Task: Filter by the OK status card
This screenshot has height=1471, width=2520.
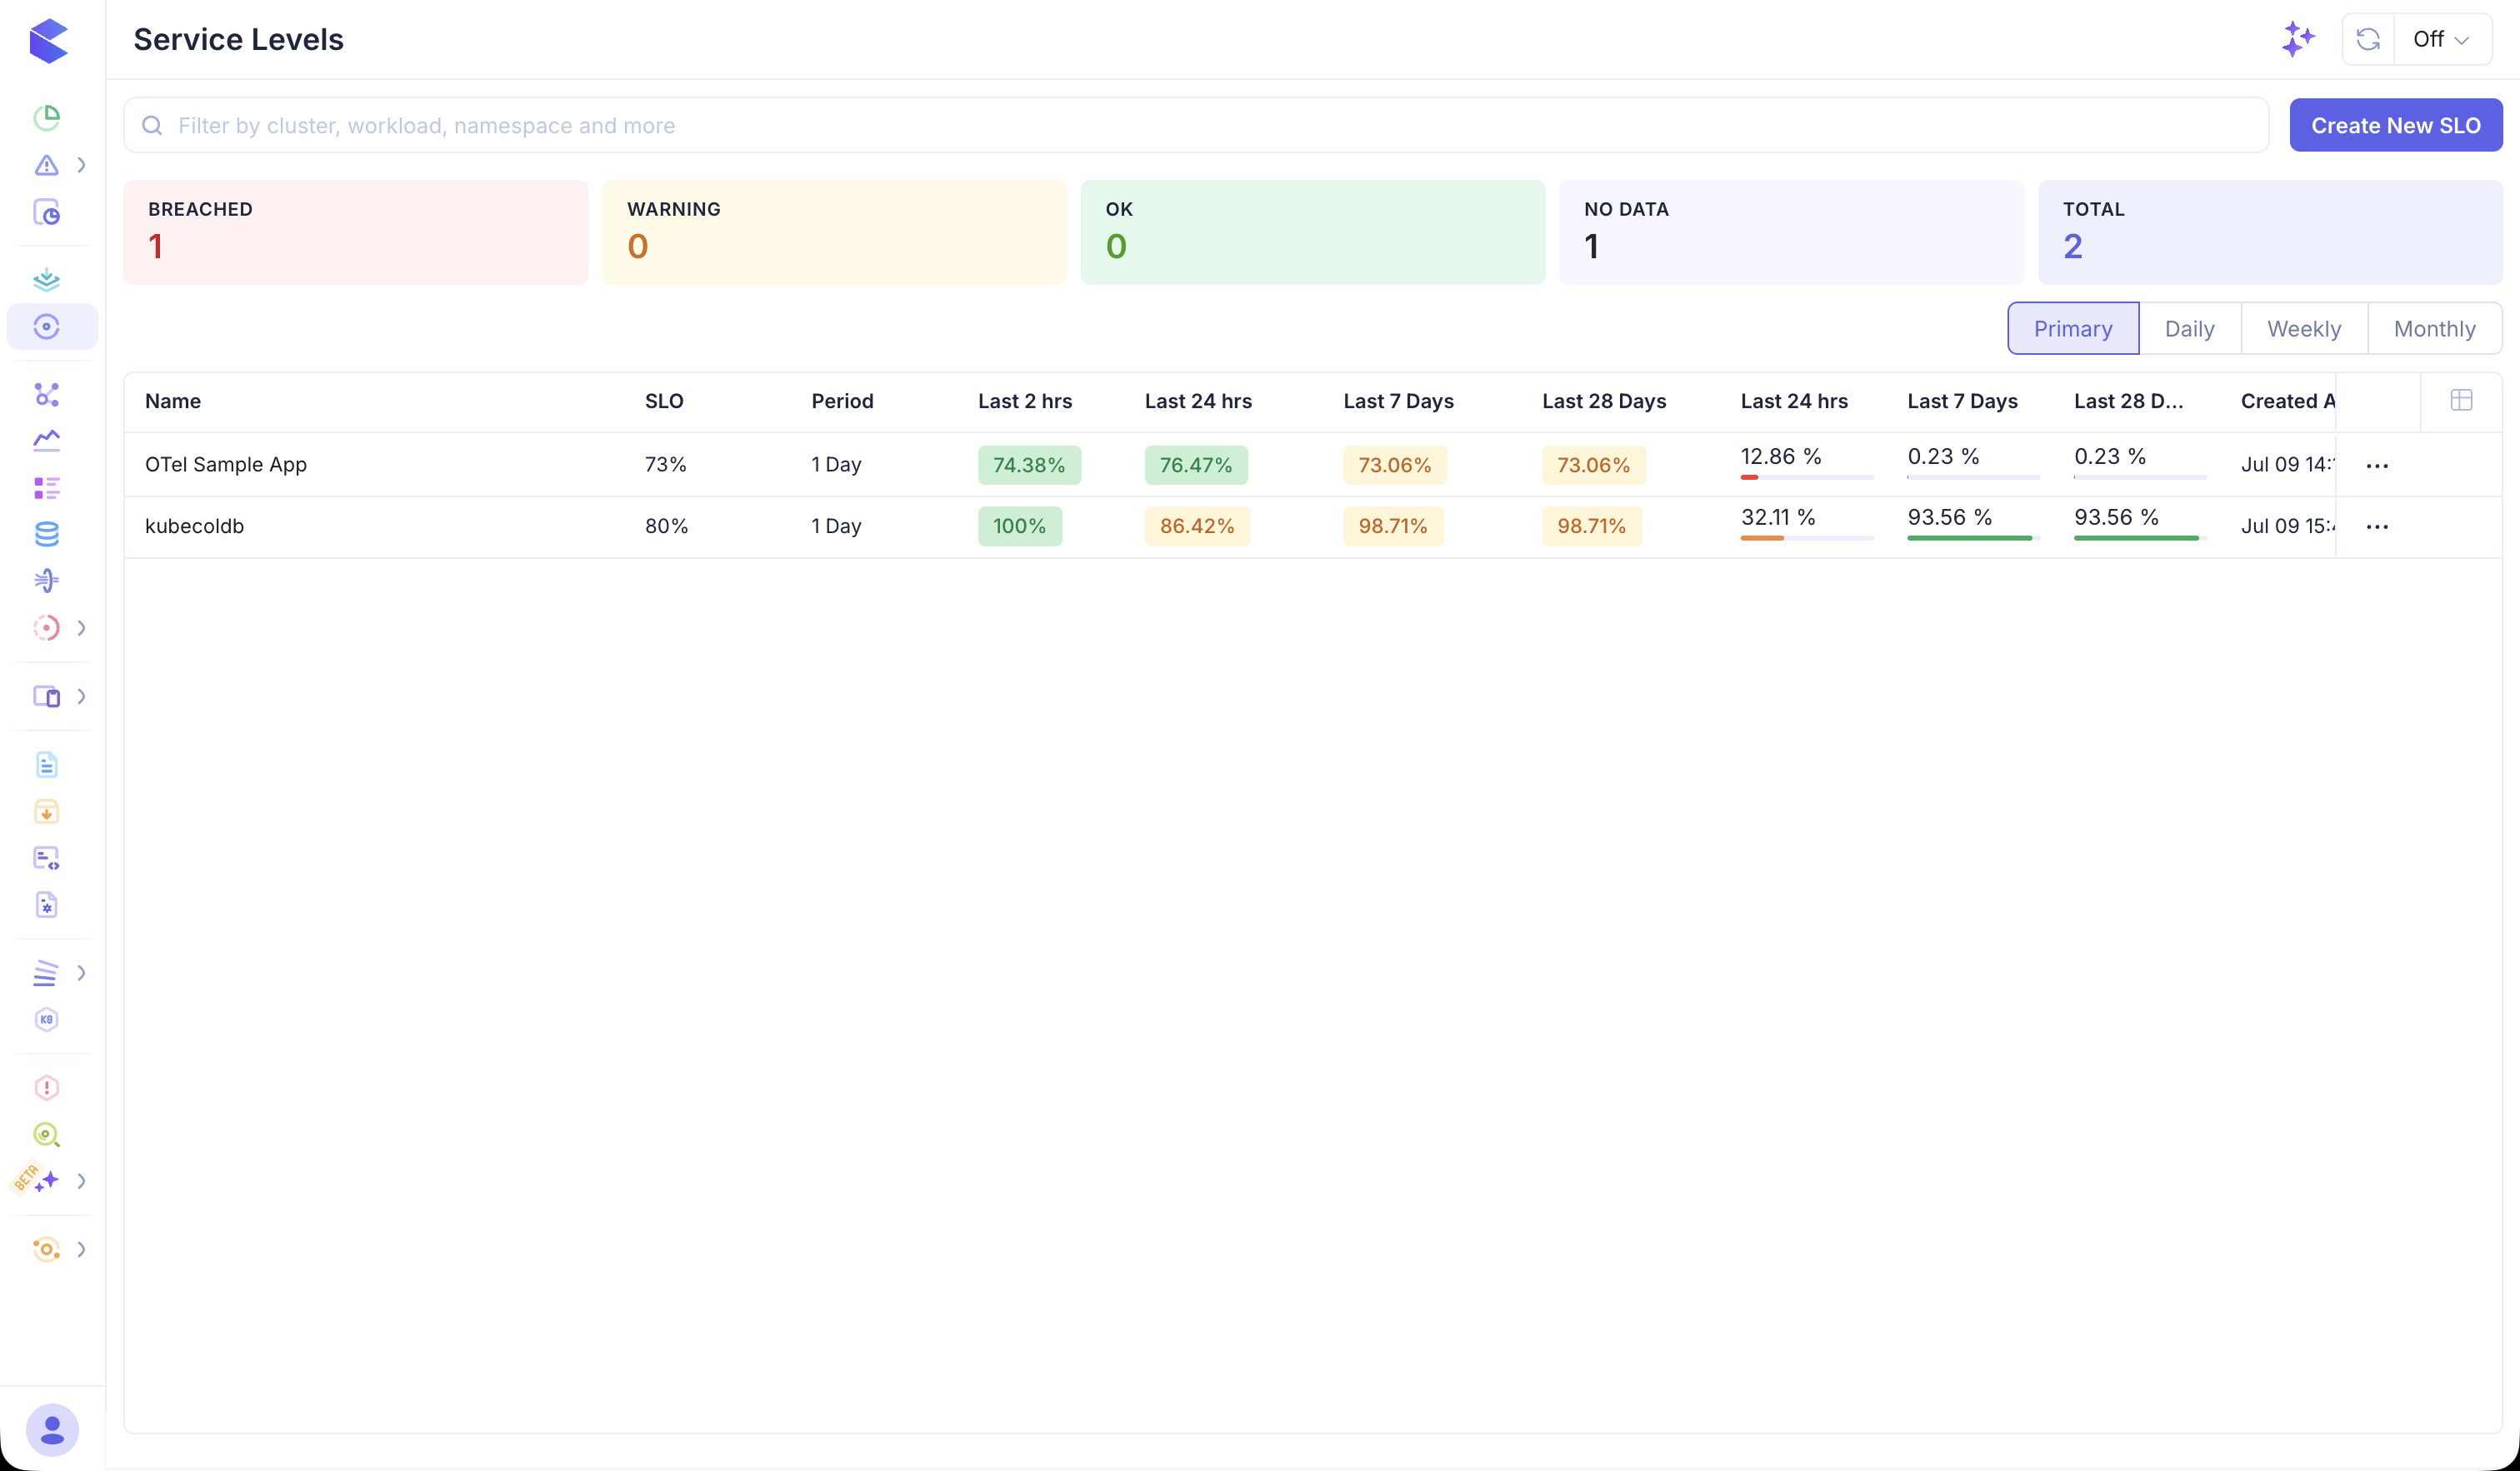Action: pyautogui.click(x=1313, y=232)
